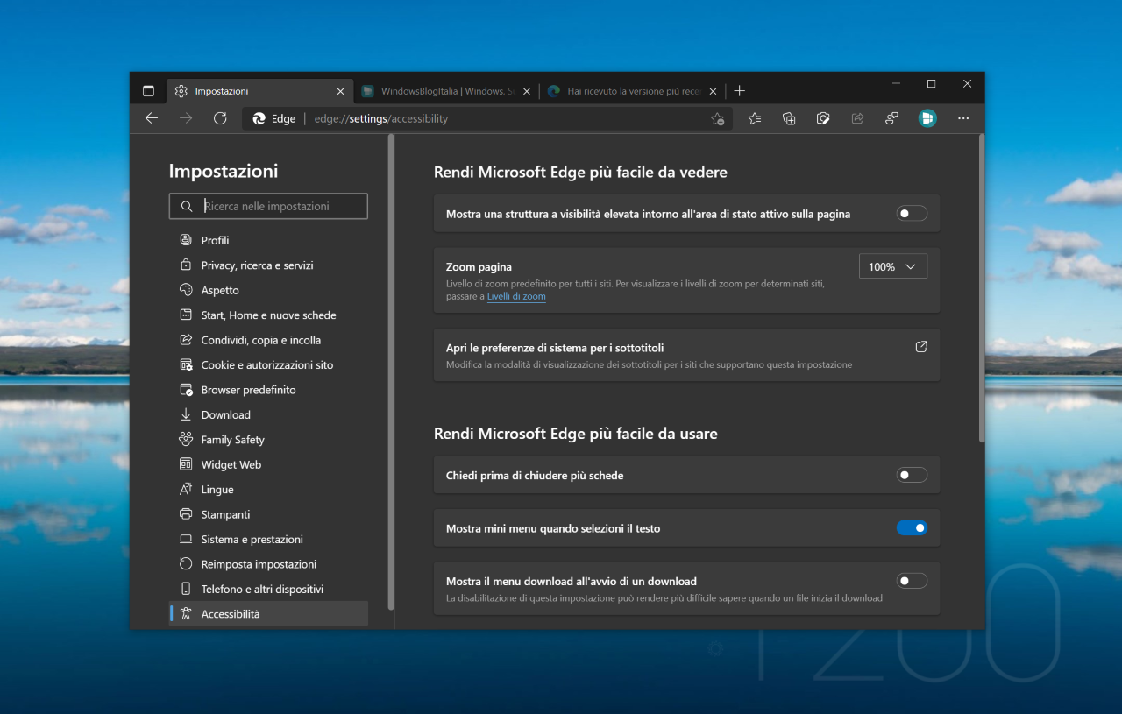Switch to the Impostazioni tab
This screenshot has height=714, width=1122.
pos(260,91)
